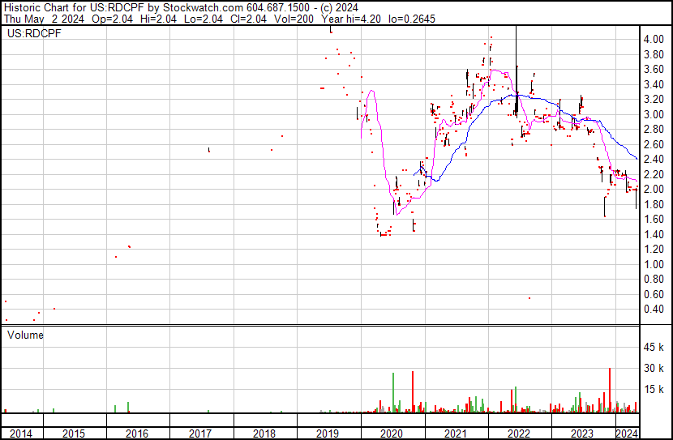Select the 2014 year label on timeline
Screen dimensions: 673x440
coord(22,434)
